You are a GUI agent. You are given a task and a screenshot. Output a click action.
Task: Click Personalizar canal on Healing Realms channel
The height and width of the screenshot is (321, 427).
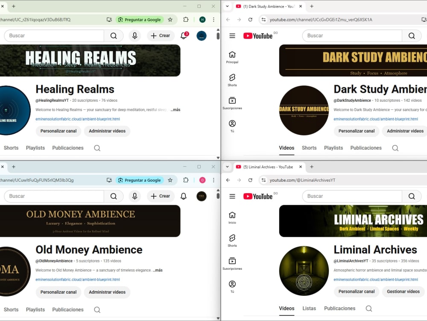tap(58, 131)
